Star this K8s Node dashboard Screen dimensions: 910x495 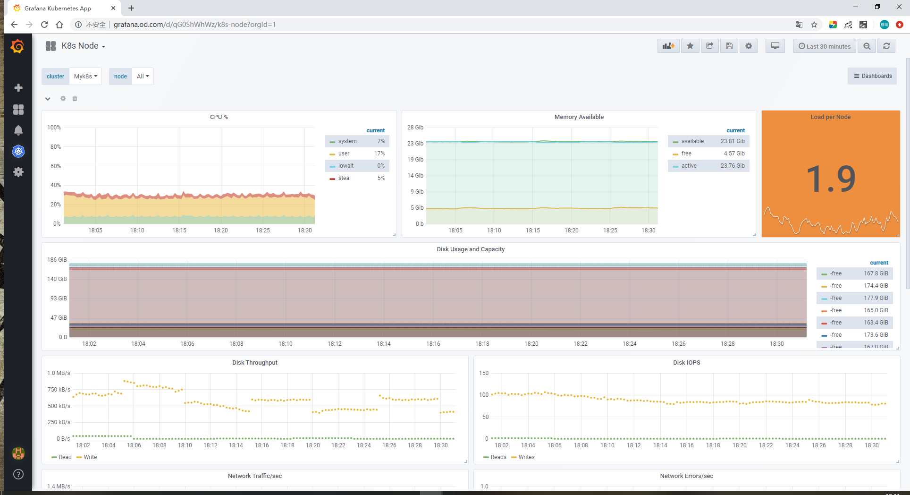[x=690, y=46]
